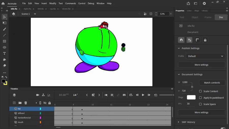The image size is (229, 129).
Task: Enable the Scale Content checkbox
Action: click(201, 91)
